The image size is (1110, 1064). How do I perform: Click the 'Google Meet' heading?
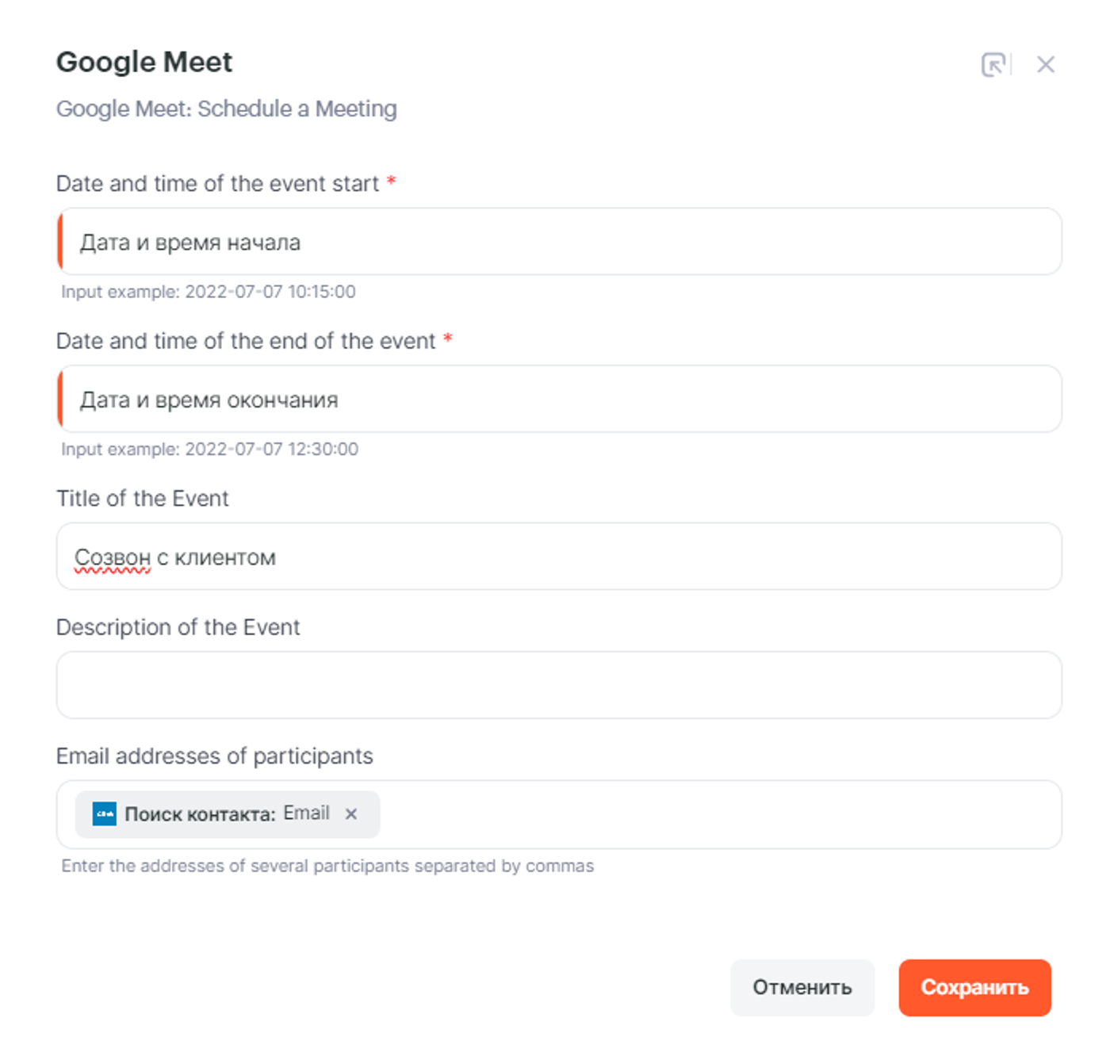[144, 62]
